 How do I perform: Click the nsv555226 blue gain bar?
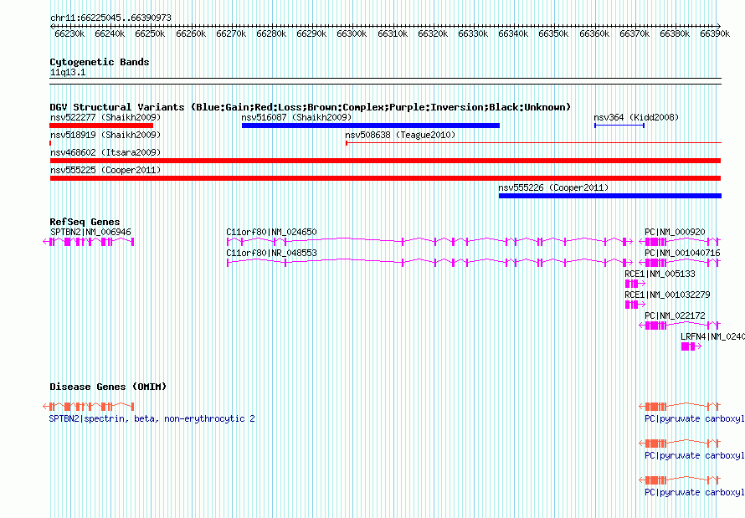610,196
